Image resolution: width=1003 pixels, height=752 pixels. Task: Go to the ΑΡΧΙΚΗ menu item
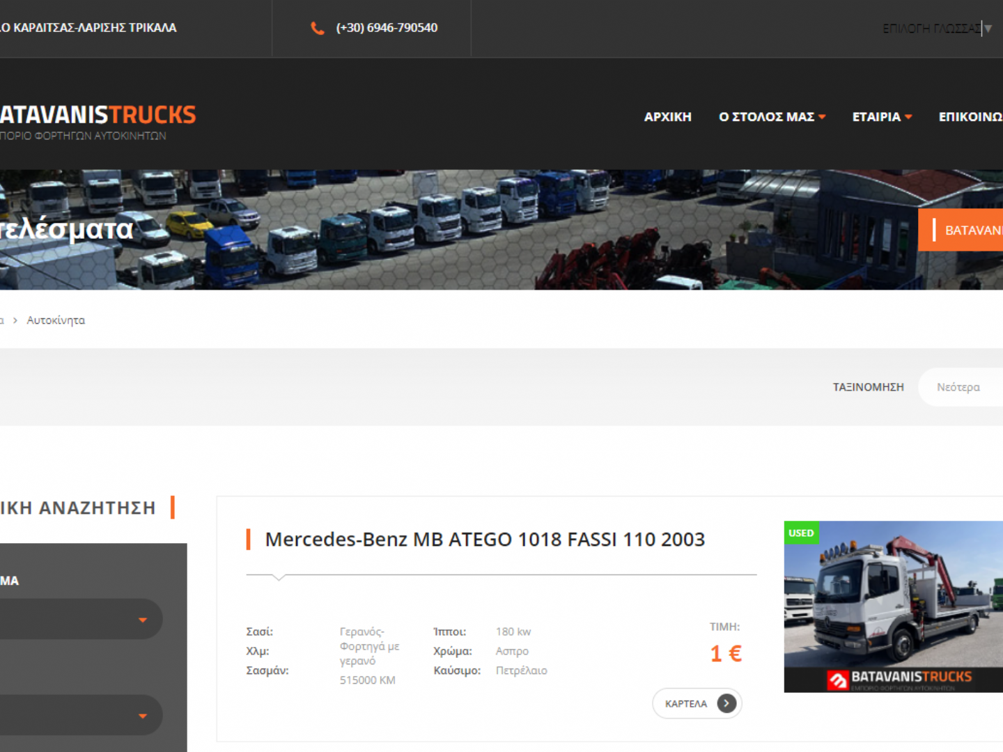coord(667,117)
